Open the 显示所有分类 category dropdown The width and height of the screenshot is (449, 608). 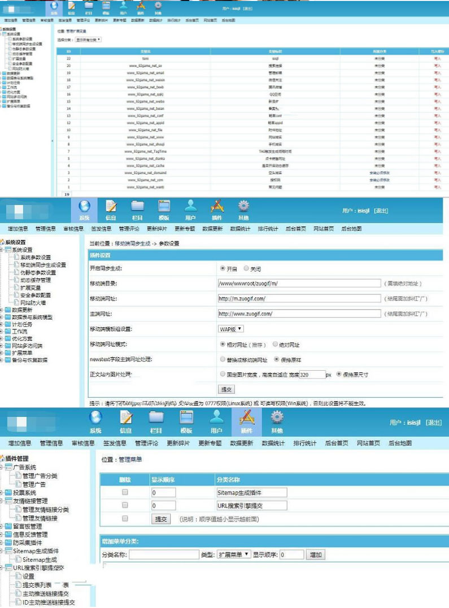click(88, 40)
